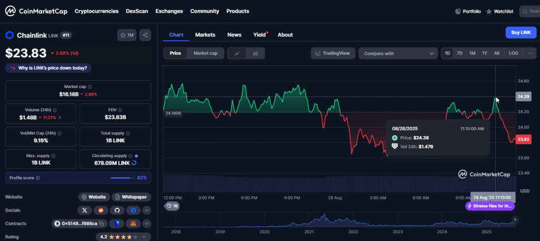Click the Volume (24h) info icon
The width and height of the screenshot is (540, 241).
point(55,110)
